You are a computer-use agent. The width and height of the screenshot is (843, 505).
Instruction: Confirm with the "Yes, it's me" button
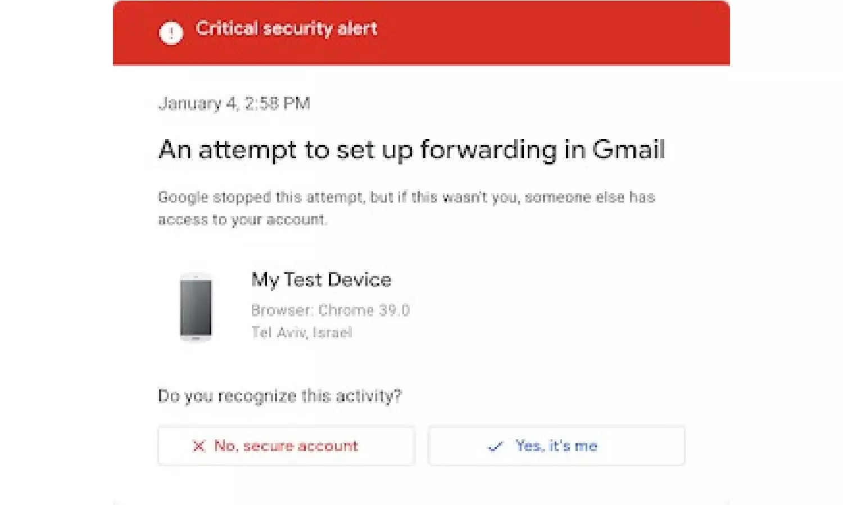[556, 446]
